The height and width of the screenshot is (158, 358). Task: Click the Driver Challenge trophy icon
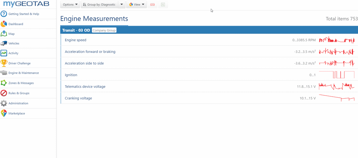(x=4, y=63)
